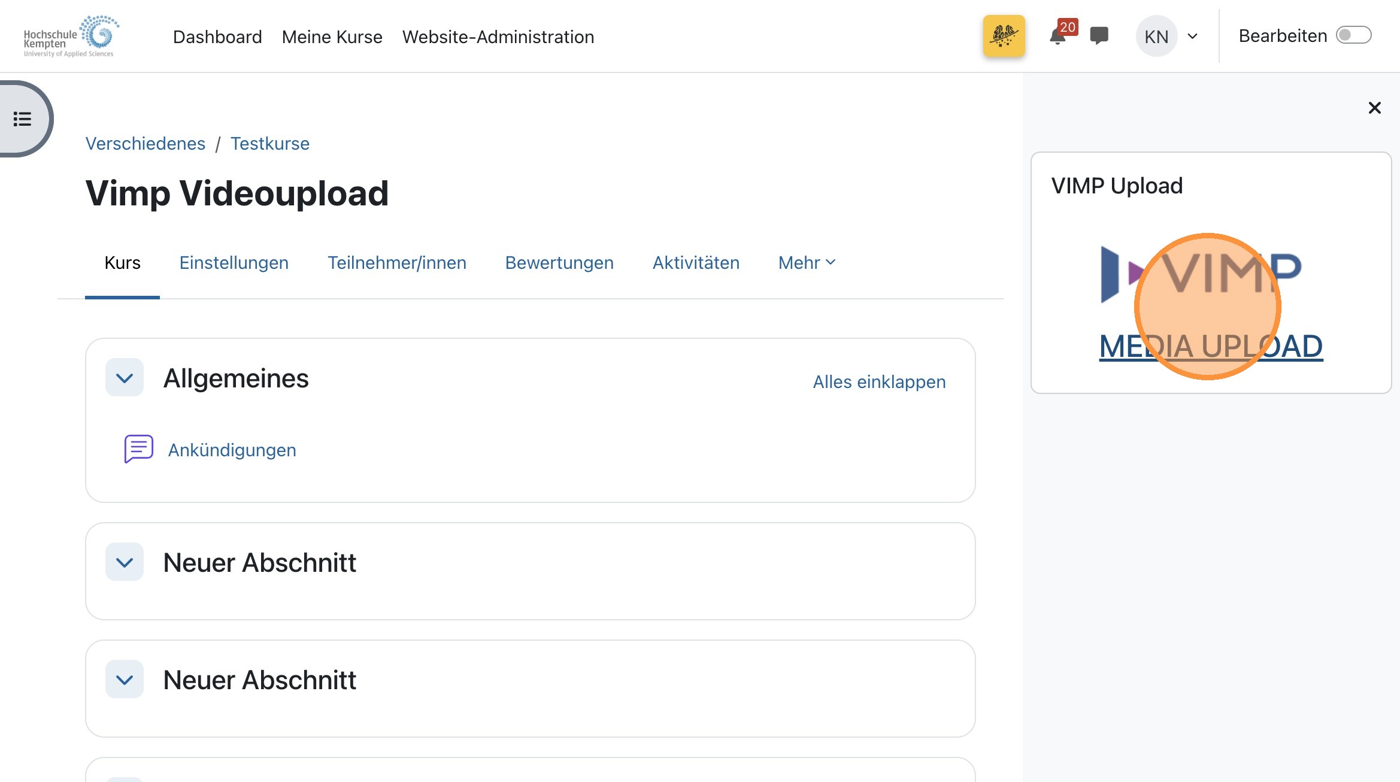The height and width of the screenshot is (782, 1400).
Task: Click the KN user avatar
Action: click(x=1156, y=37)
